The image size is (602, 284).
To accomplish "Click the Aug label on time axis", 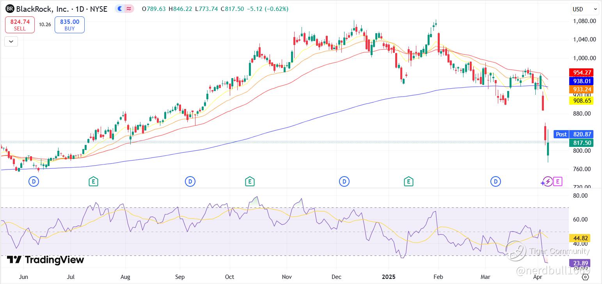I will [x=125, y=277].
